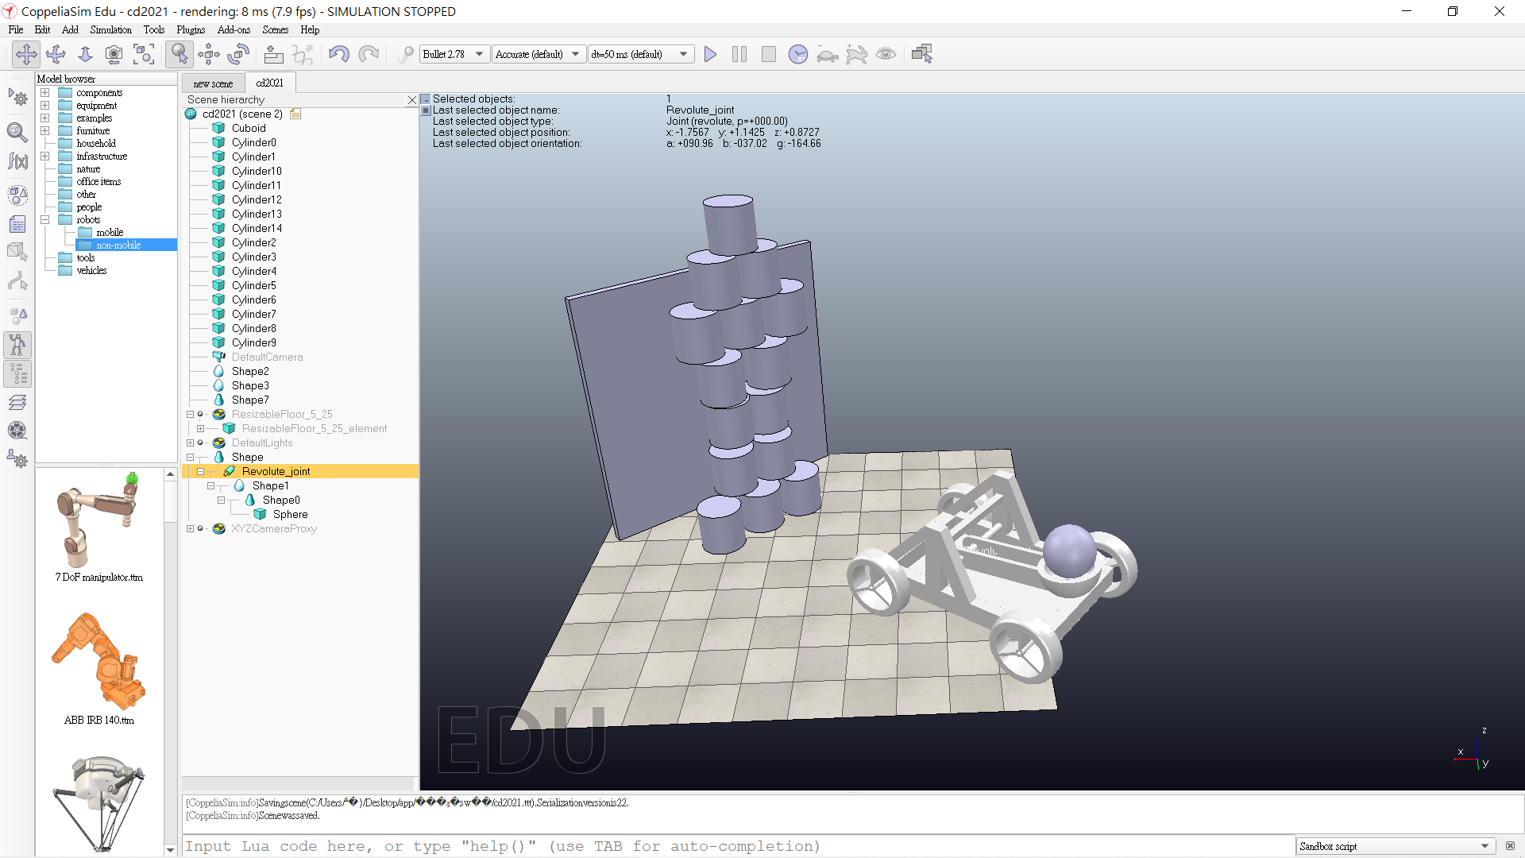Select the object rotate tool
This screenshot has height=858, width=1525.
(x=238, y=54)
